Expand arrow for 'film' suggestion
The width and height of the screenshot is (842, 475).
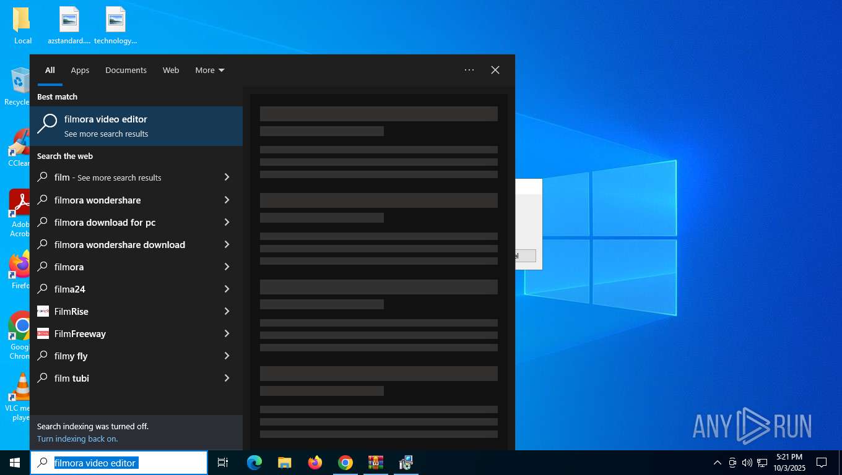(x=227, y=178)
